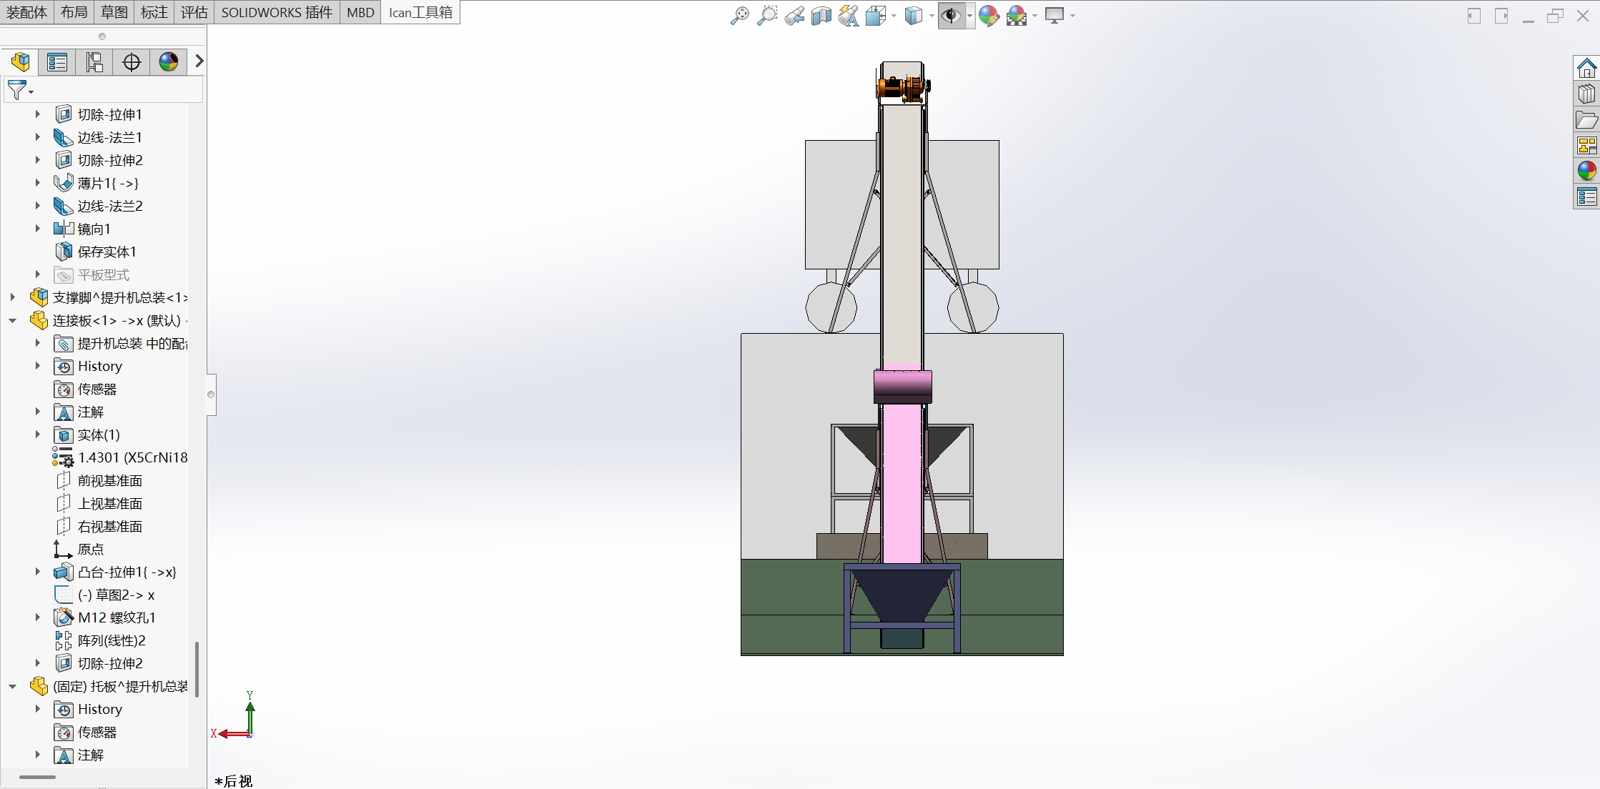This screenshot has height=789, width=1600.
Task: Toggle the Hide/Show Items eye button
Action: click(951, 15)
